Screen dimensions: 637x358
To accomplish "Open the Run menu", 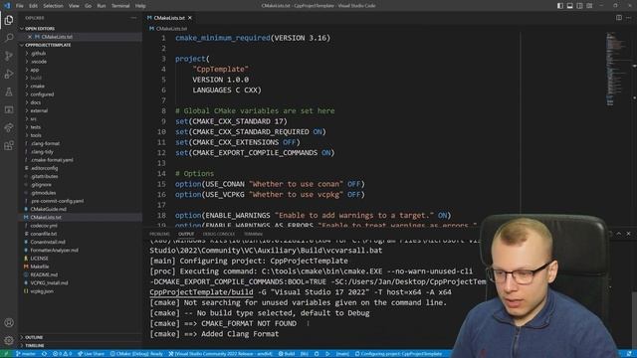I will [102, 6].
